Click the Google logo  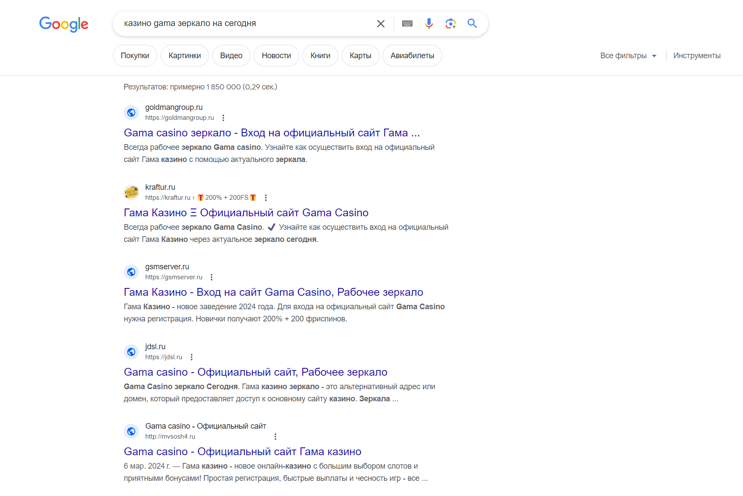point(64,24)
